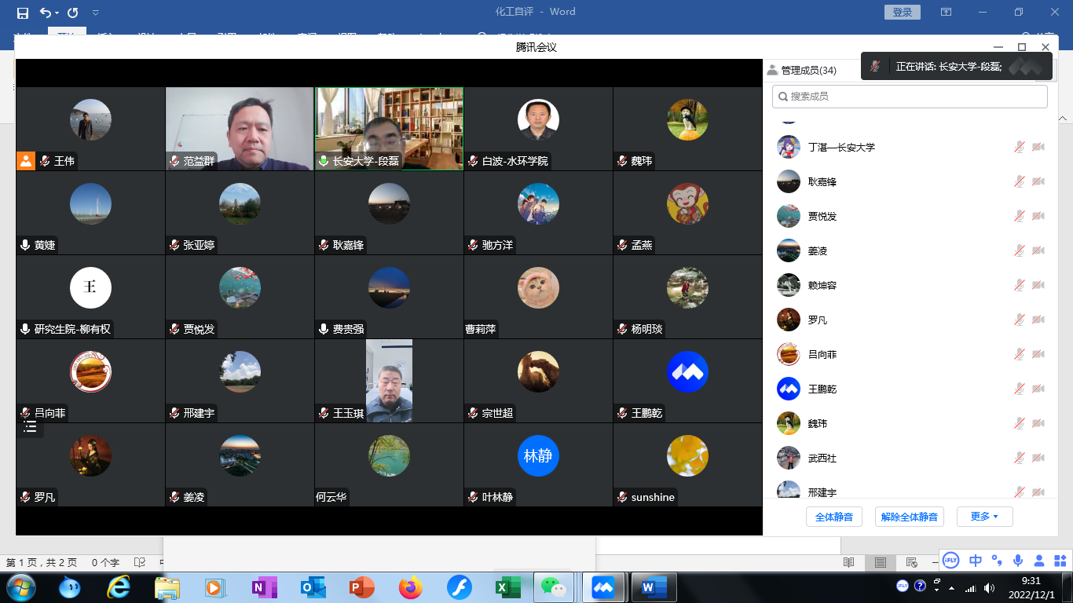Screen dimensions: 1073x603
Task: Switch to Tencent Meeting taskbar icon
Action: tap(603, 587)
